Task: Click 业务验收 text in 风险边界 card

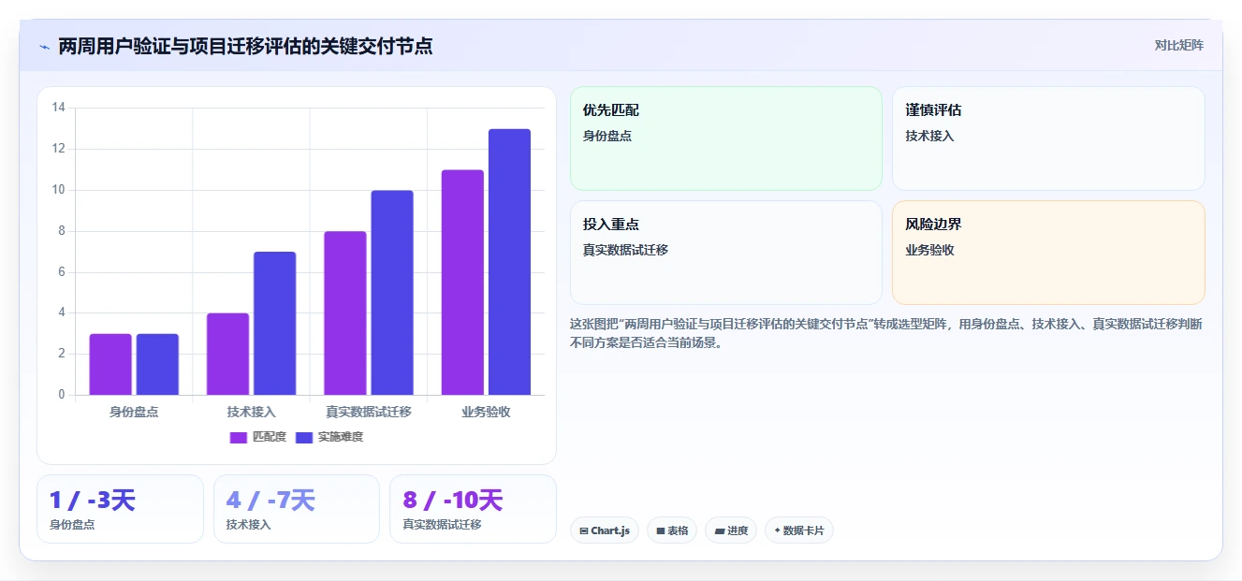Action: [x=929, y=250]
